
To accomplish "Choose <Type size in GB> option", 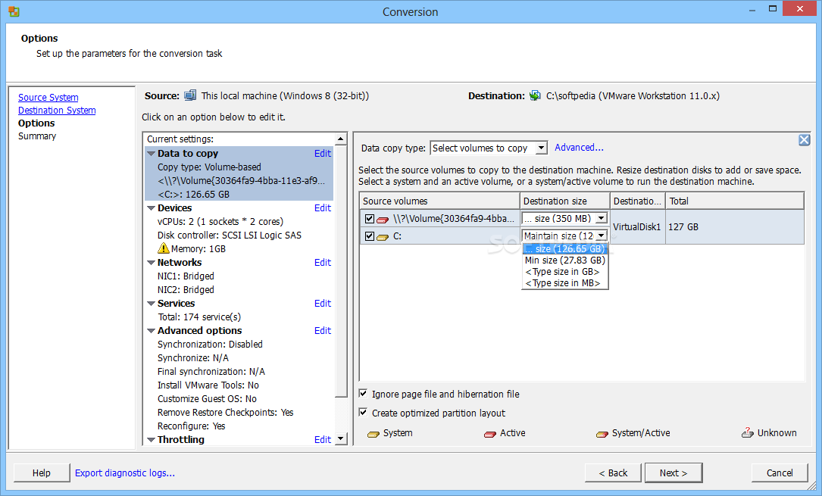I will click(564, 272).
